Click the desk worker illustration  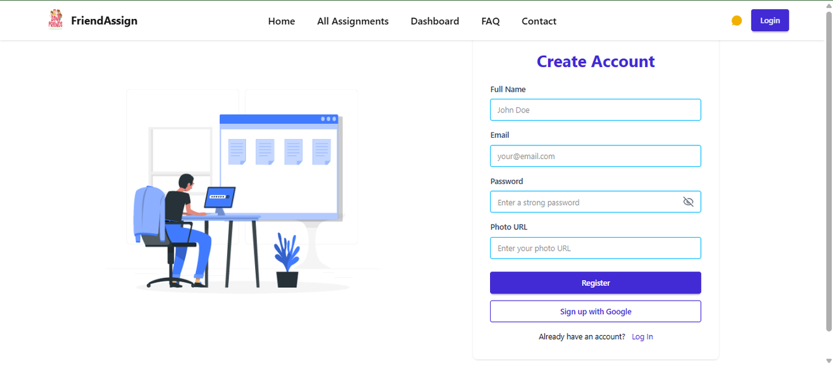click(x=242, y=191)
